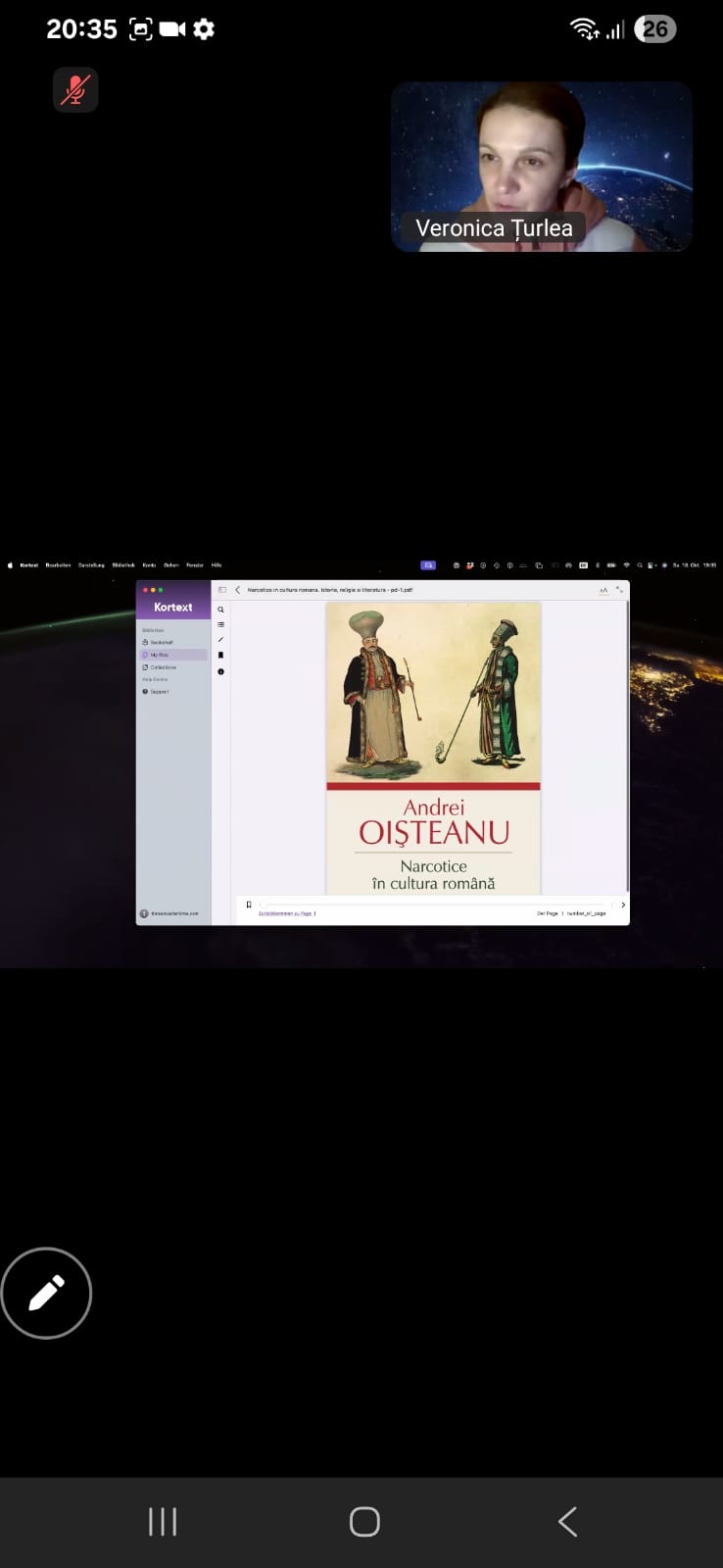Click the return to page link
Image resolution: width=723 pixels, height=1568 pixels.
pyautogui.click(x=286, y=913)
